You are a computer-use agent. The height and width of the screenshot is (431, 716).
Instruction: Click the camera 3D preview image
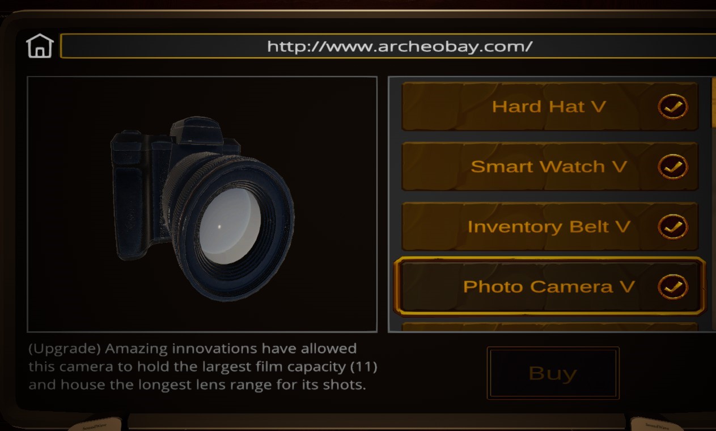click(x=202, y=204)
